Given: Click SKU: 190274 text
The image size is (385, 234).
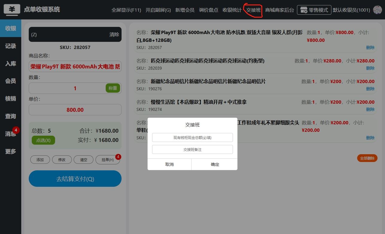Looking at the screenshot, I should [x=149, y=109].
